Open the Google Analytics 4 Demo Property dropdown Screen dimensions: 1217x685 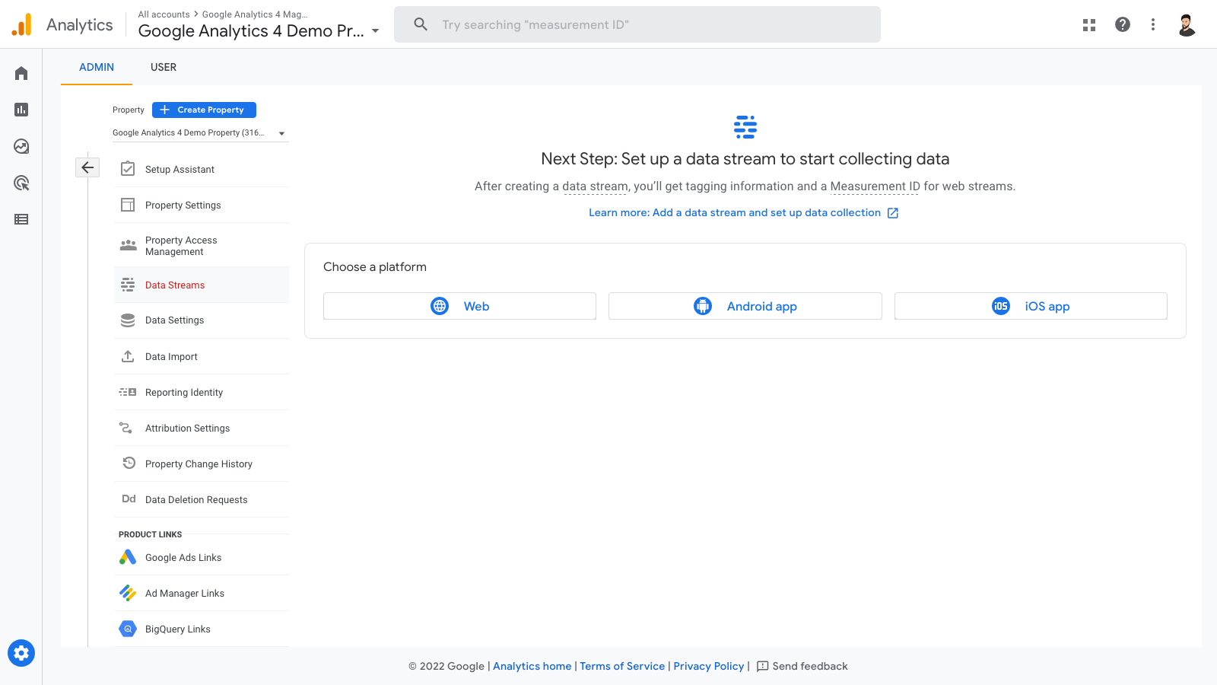pos(200,133)
